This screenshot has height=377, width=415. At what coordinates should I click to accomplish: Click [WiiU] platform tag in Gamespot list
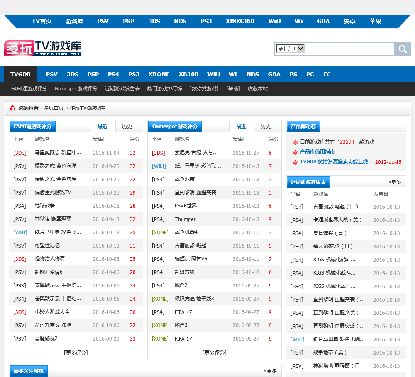click(159, 166)
